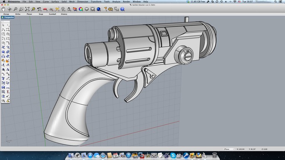Open the Perspective viewport title menu

7,17
